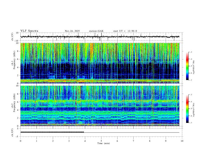The width and height of the screenshot is (205, 158).
Task: Click the ch.1 voltage waveform trace
Action: click(x=100, y=37)
